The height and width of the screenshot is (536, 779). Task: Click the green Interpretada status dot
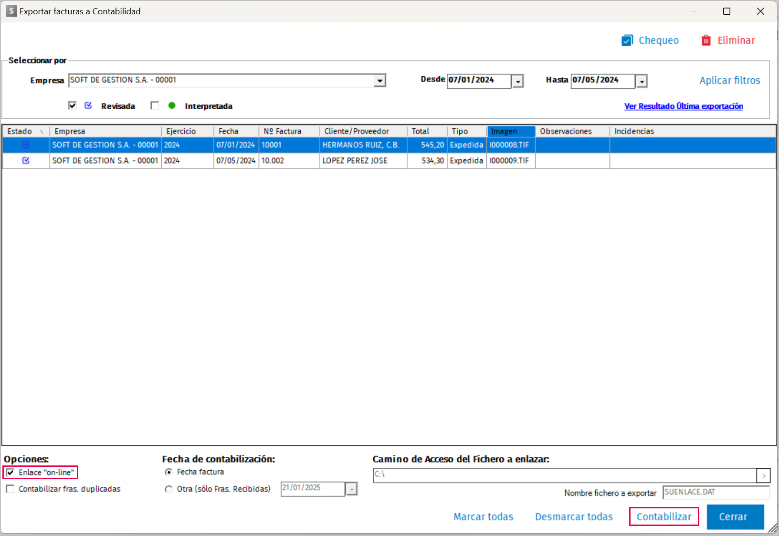click(x=172, y=105)
